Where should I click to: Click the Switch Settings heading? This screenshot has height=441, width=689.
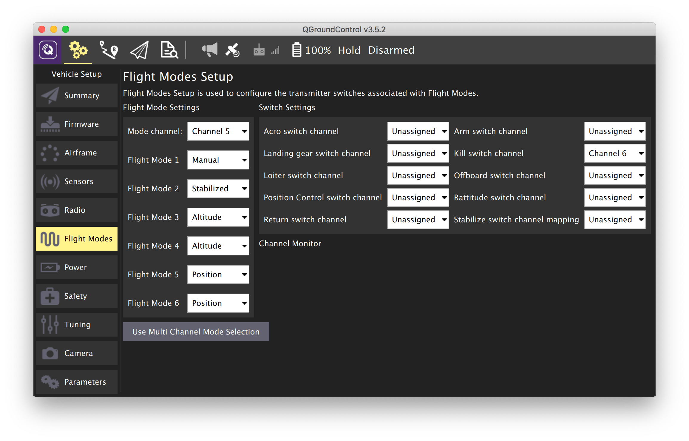point(287,107)
